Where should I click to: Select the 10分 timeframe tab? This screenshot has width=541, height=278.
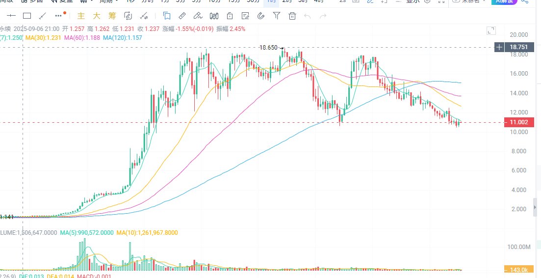tap(215, 1)
